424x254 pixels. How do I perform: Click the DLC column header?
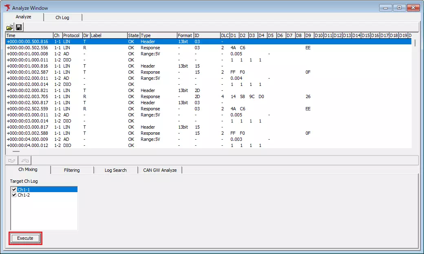[x=225, y=35]
